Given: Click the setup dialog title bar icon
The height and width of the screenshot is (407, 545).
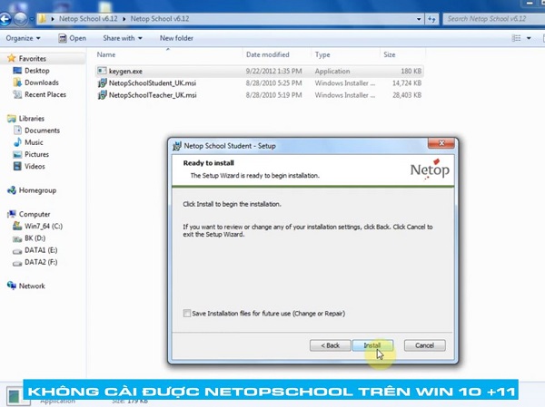Looking at the screenshot, I should point(177,146).
